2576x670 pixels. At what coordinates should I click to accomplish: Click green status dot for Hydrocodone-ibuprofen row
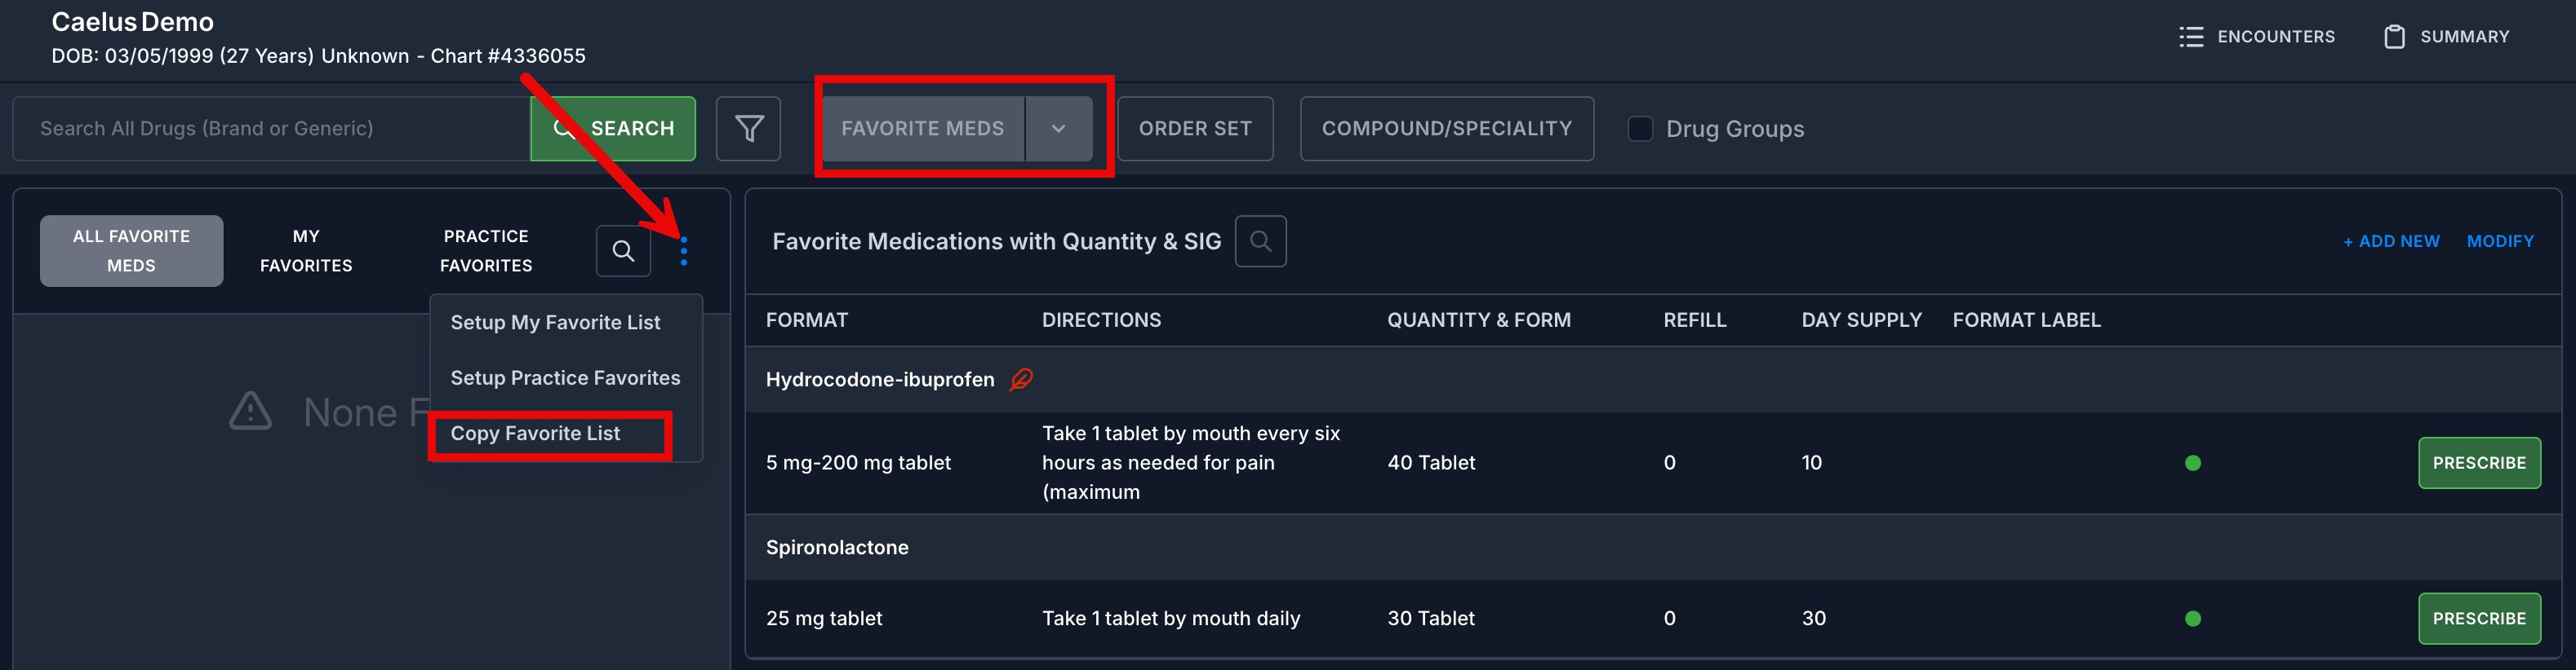click(x=2193, y=463)
